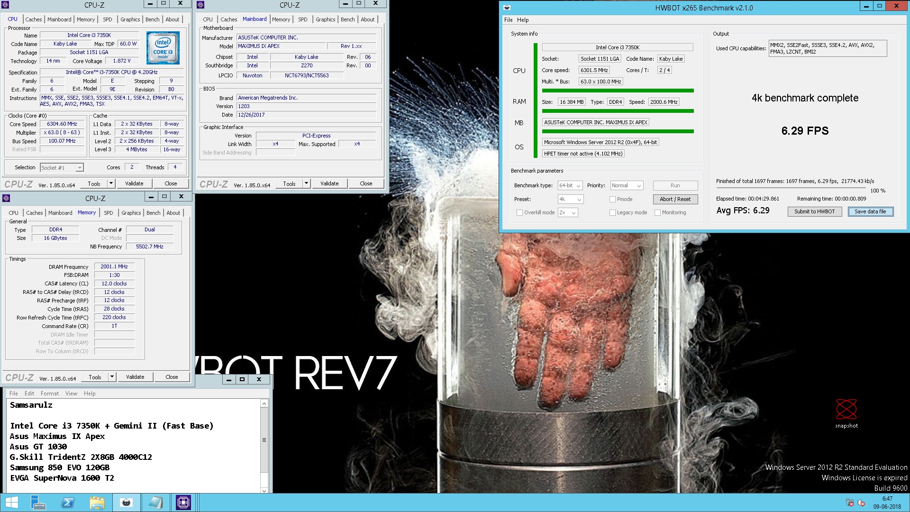The height and width of the screenshot is (512, 910).
Task: Open the Benchmark type 64-bit dropdown
Action: click(x=570, y=186)
